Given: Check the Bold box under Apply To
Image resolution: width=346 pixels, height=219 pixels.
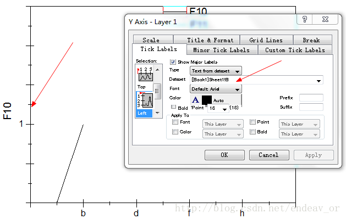Looking at the screenshot, I should [252, 132].
